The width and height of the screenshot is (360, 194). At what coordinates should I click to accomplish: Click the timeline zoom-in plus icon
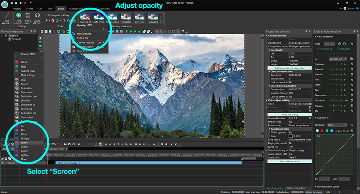pyautogui.click(x=4, y=144)
